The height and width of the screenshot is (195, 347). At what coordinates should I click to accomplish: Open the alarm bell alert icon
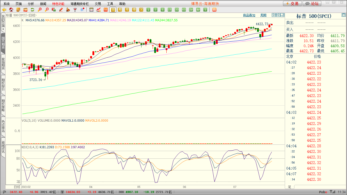tap(68, 10)
